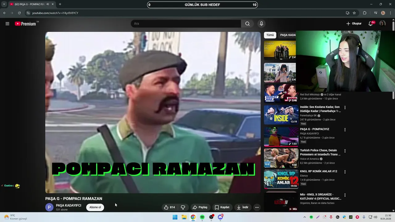Open Spotify from the taskbar

(202, 217)
